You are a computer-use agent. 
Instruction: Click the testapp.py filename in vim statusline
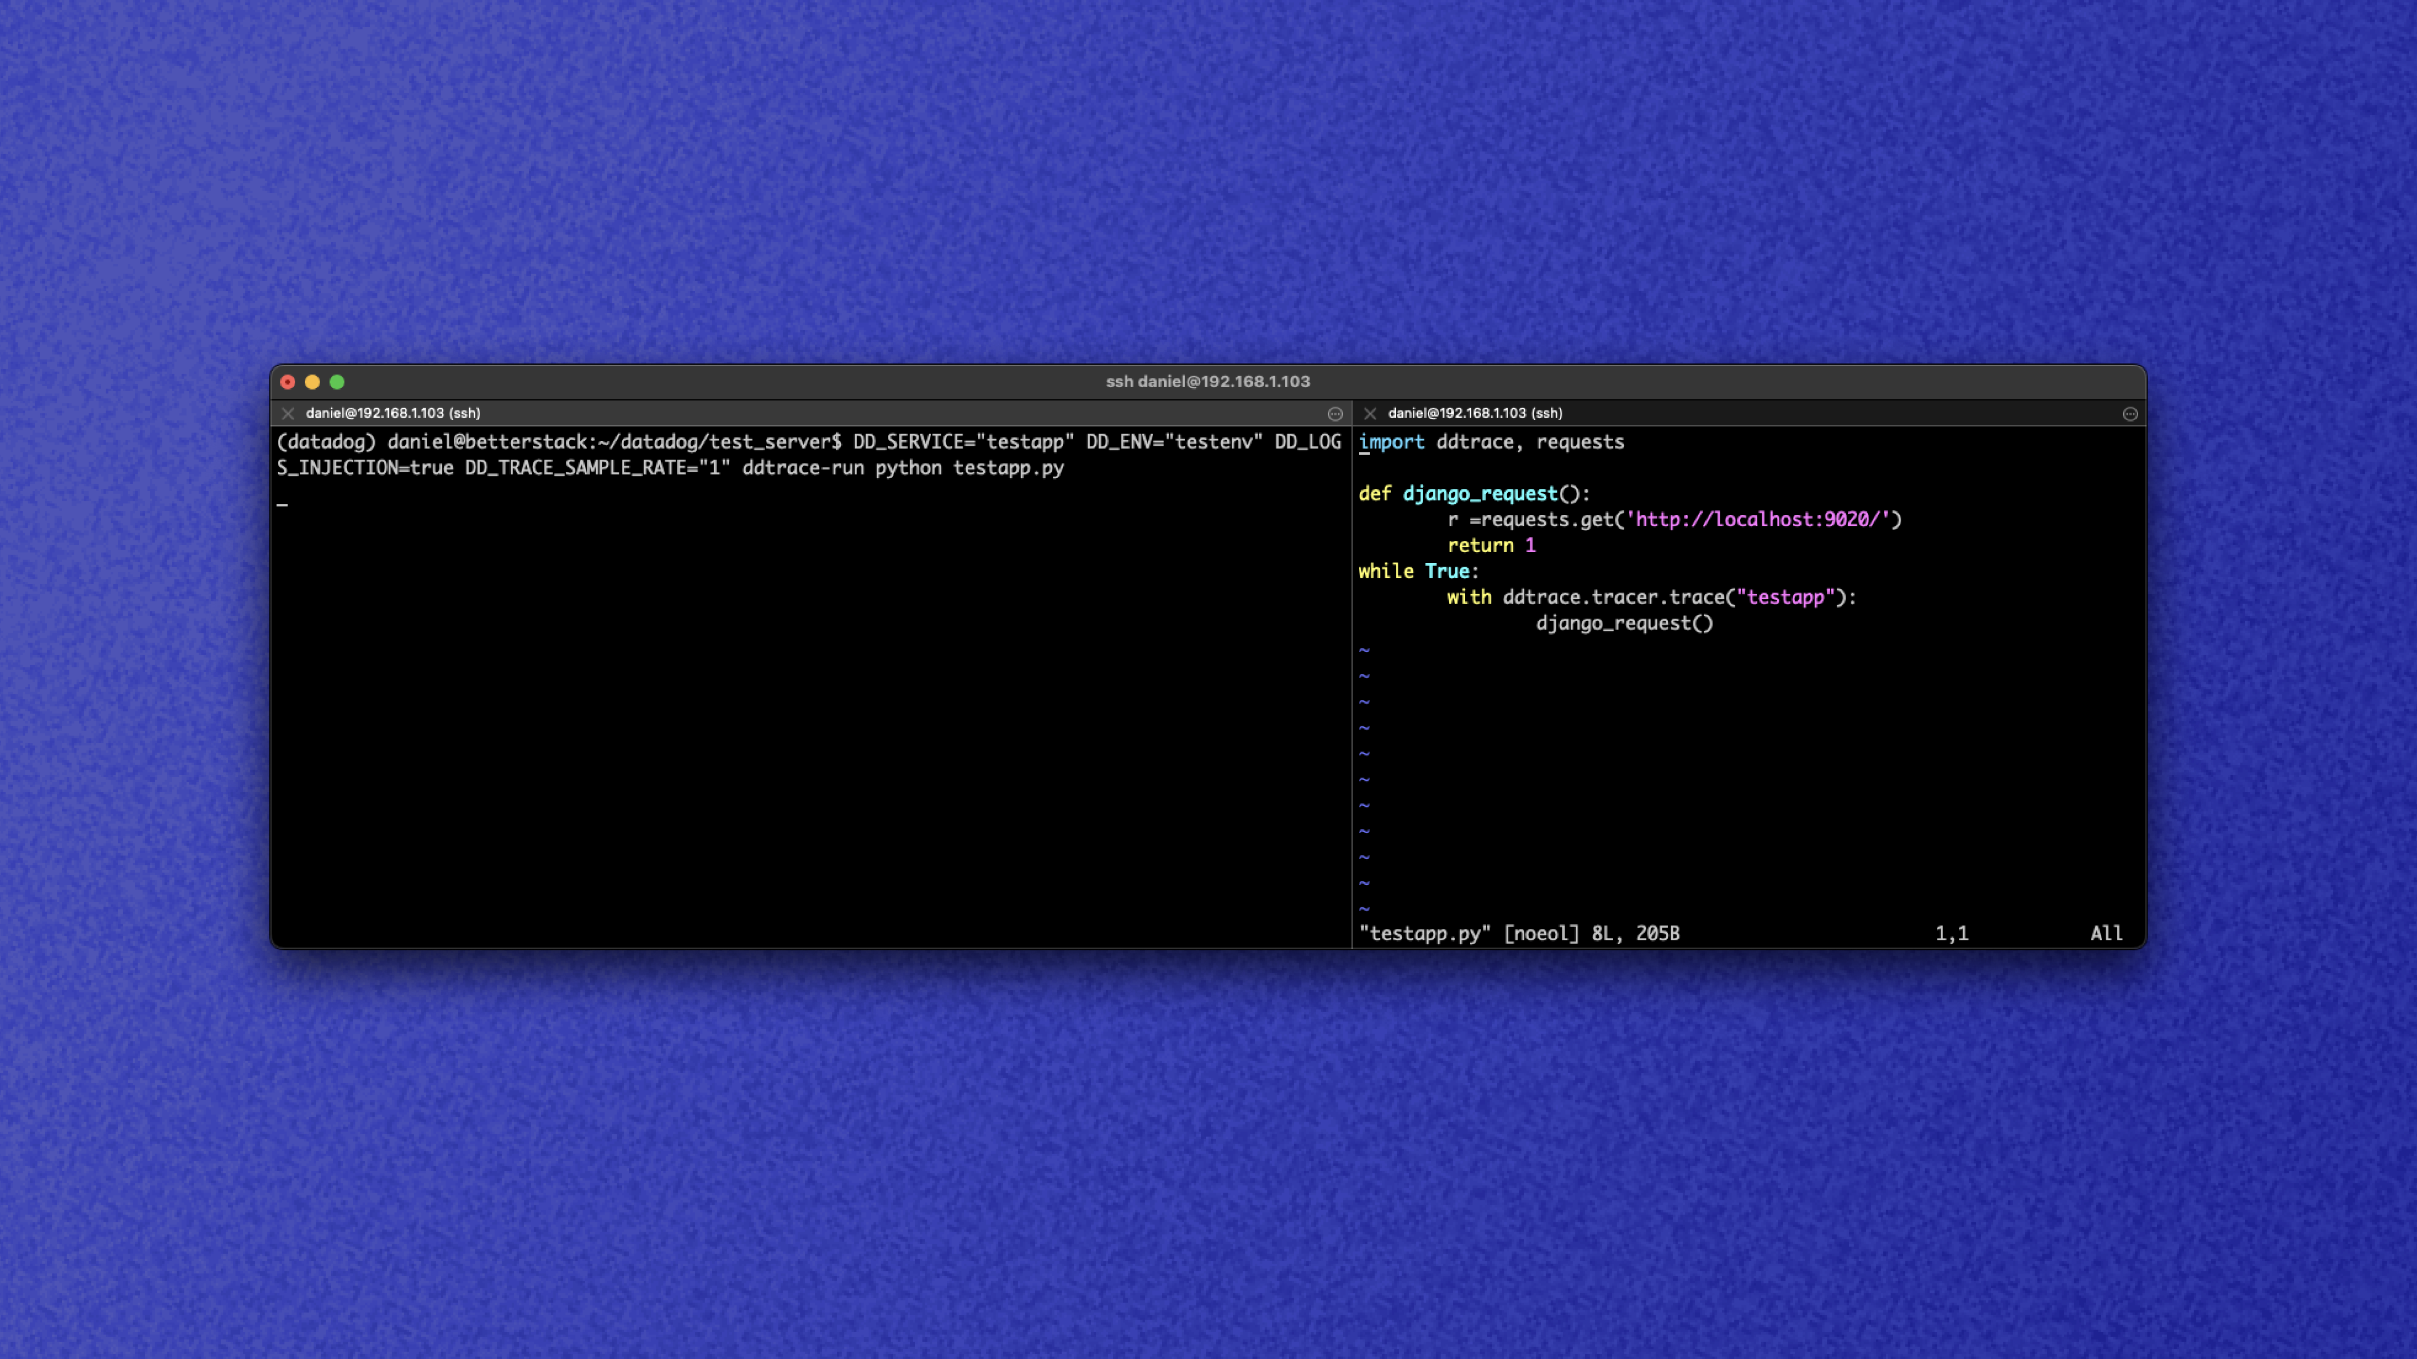[1425, 933]
